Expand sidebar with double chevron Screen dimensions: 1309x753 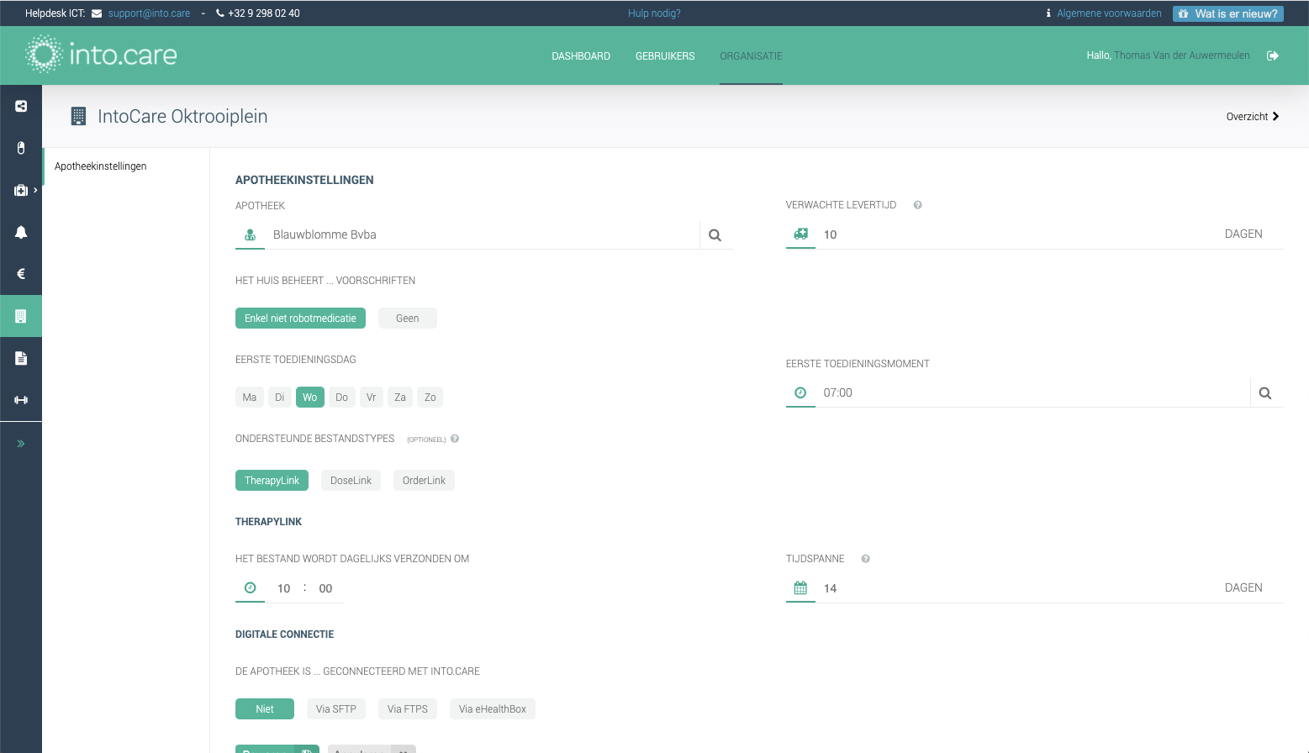21,444
